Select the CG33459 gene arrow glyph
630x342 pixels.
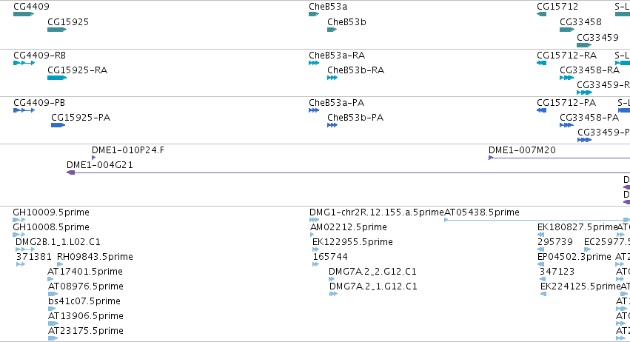point(584,45)
